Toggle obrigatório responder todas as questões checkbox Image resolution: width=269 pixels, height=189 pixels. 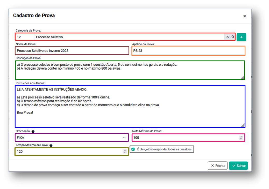133,149
